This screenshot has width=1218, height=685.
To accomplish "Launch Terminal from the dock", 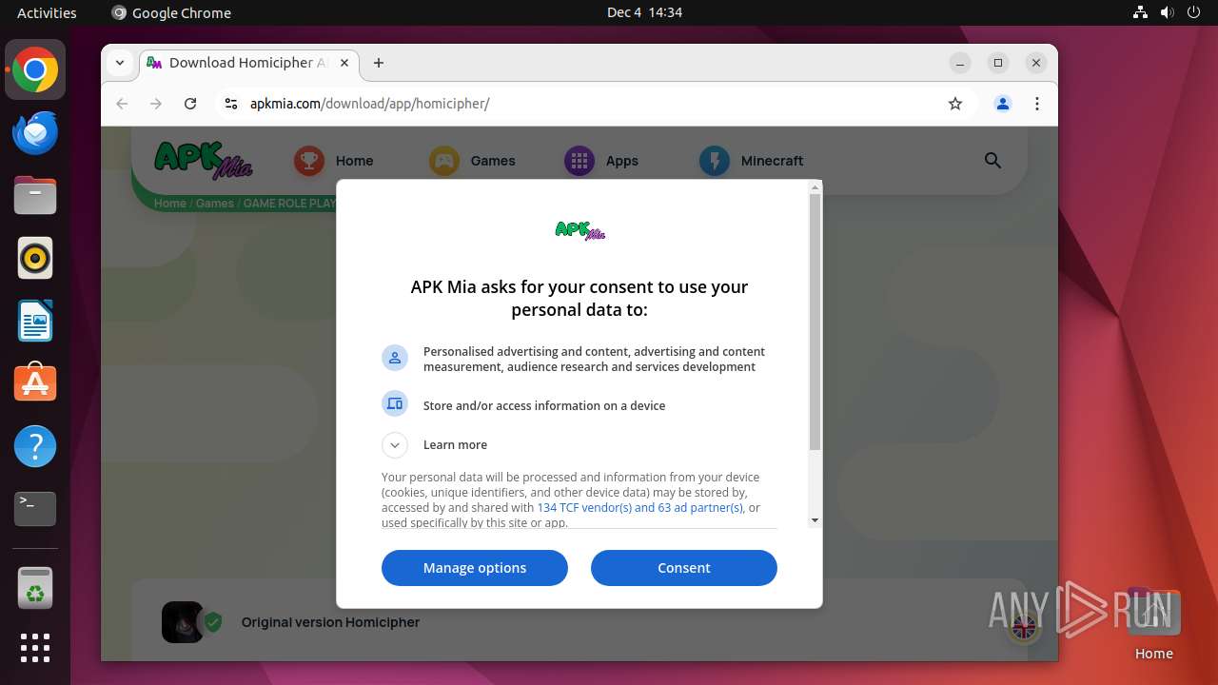I will tap(35, 509).
